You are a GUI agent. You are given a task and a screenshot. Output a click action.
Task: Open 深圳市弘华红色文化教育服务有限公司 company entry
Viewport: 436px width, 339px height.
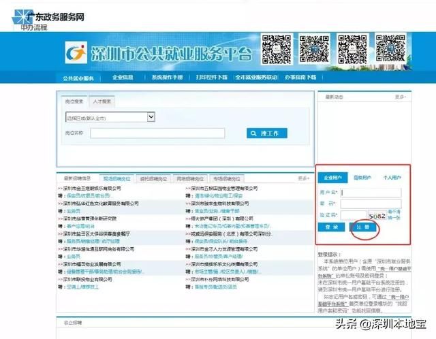(x=101, y=204)
